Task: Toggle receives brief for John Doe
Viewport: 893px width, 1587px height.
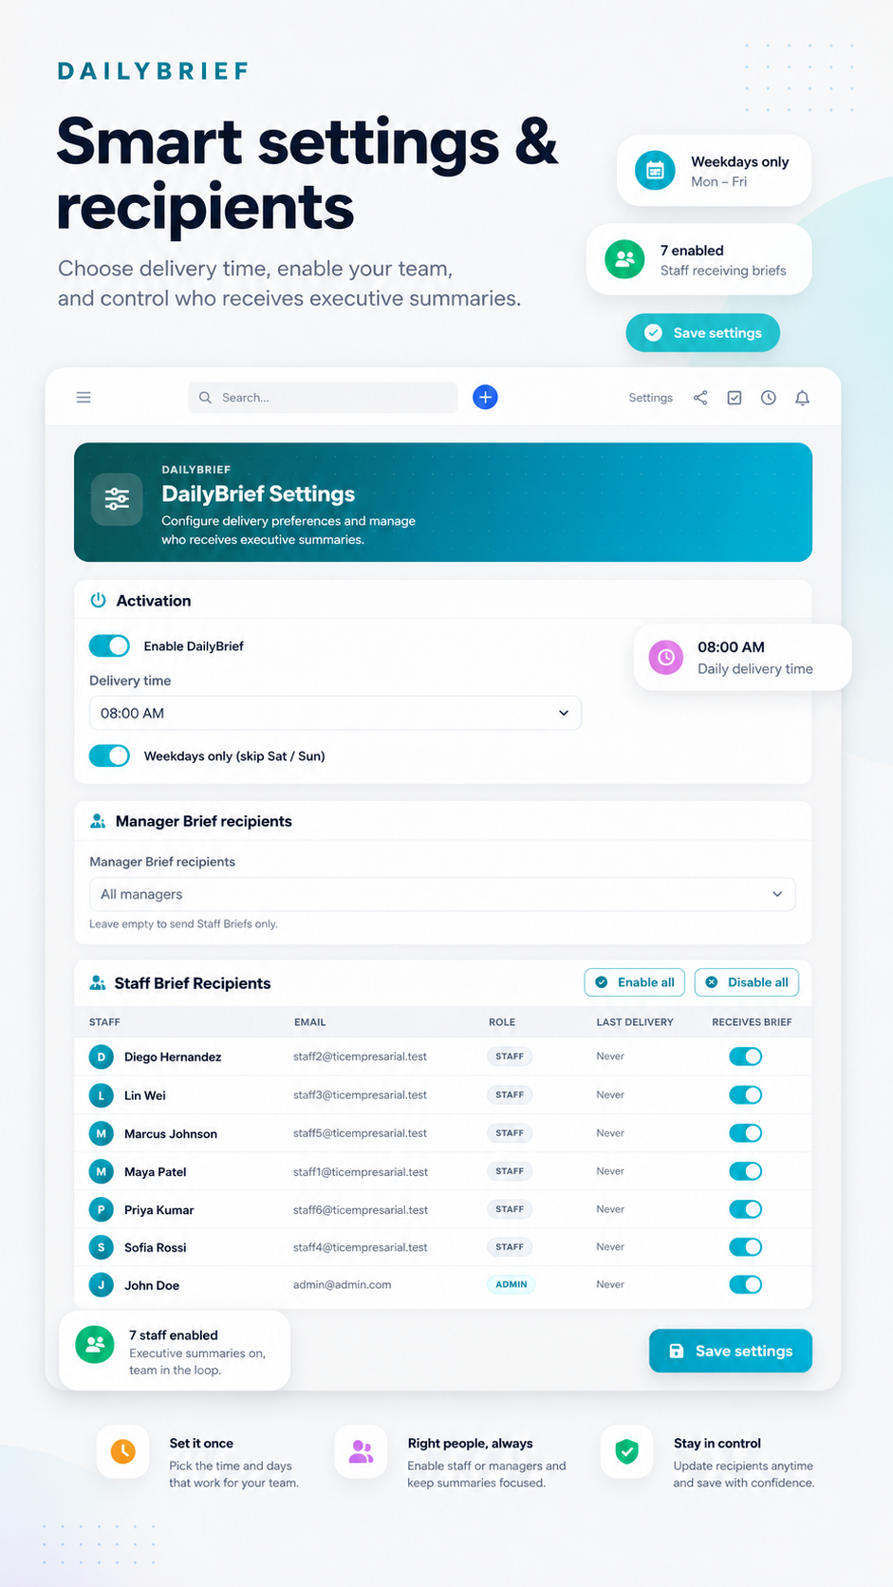Action: 746,1284
